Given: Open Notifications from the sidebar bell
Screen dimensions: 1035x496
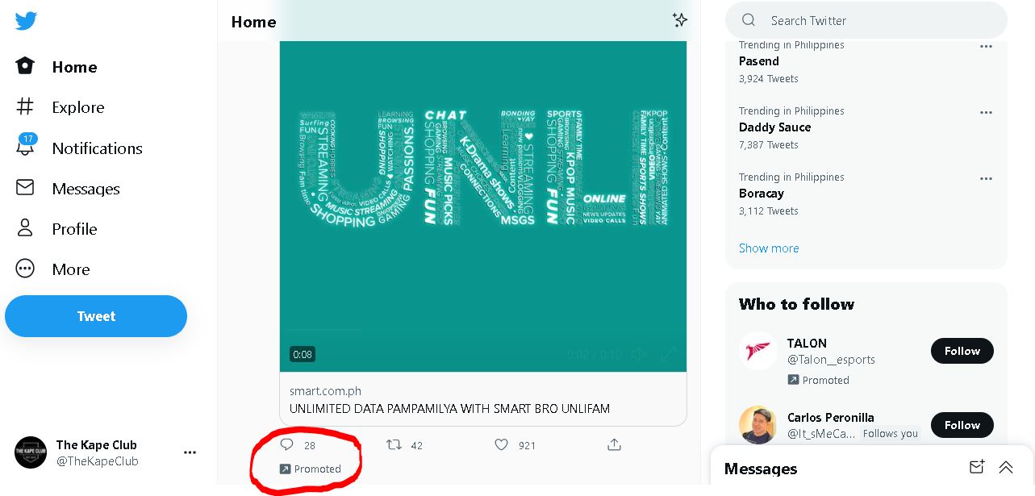Looking at the screenshot, I should click(x=97, y=148).
